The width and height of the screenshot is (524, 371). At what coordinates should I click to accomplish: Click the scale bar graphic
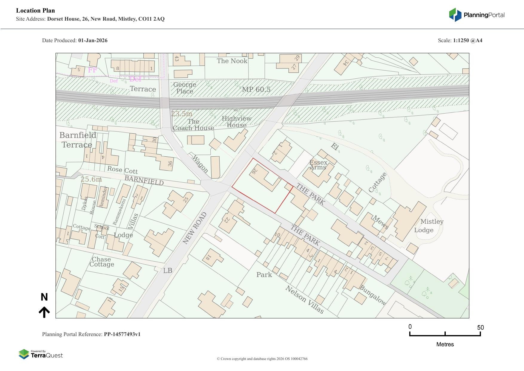coord(445,334)
